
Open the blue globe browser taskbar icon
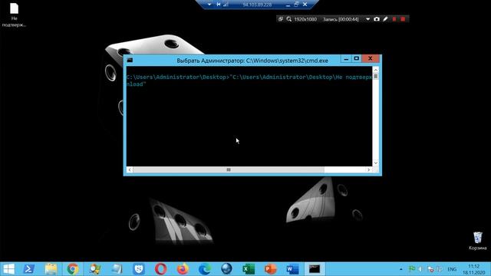tap(226, 269)
